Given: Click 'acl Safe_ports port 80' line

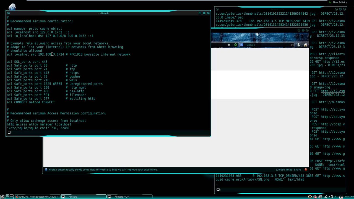Looking at the screenshot, I should coord(42,66).
